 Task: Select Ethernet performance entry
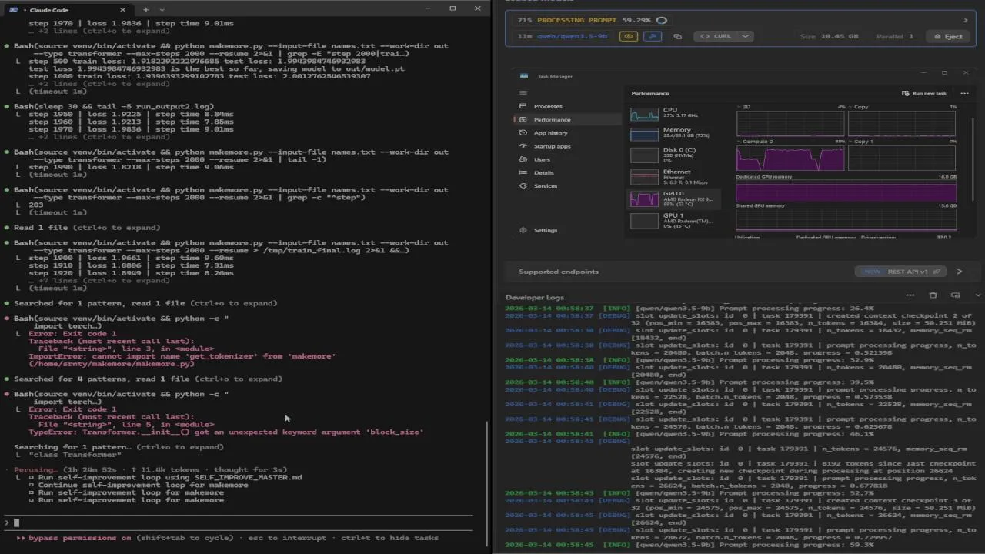coord(675,176)
